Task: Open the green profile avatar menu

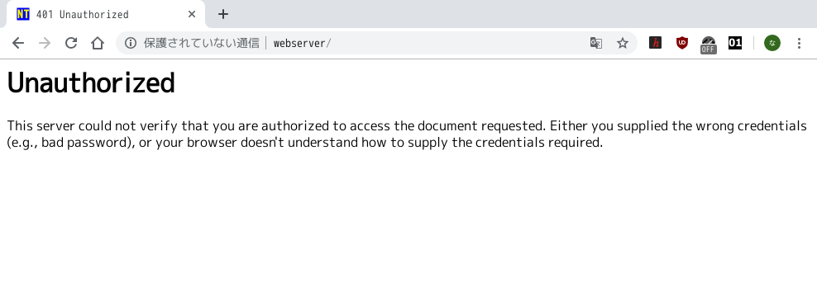Action: 772,43
